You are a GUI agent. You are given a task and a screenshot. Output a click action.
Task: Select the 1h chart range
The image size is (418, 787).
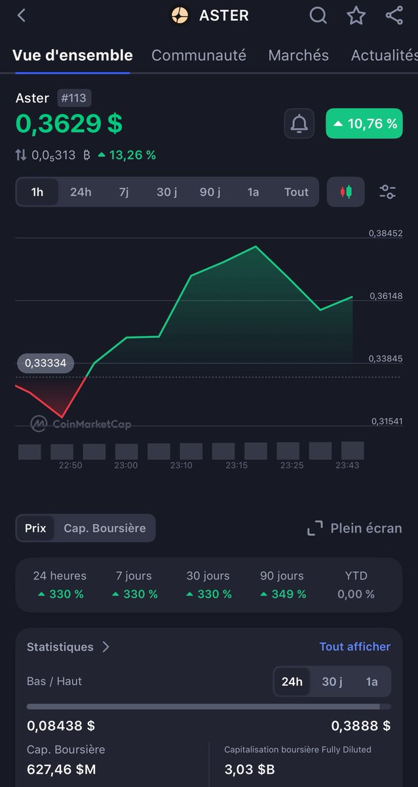pyautogui.click(x=37, y=192)
